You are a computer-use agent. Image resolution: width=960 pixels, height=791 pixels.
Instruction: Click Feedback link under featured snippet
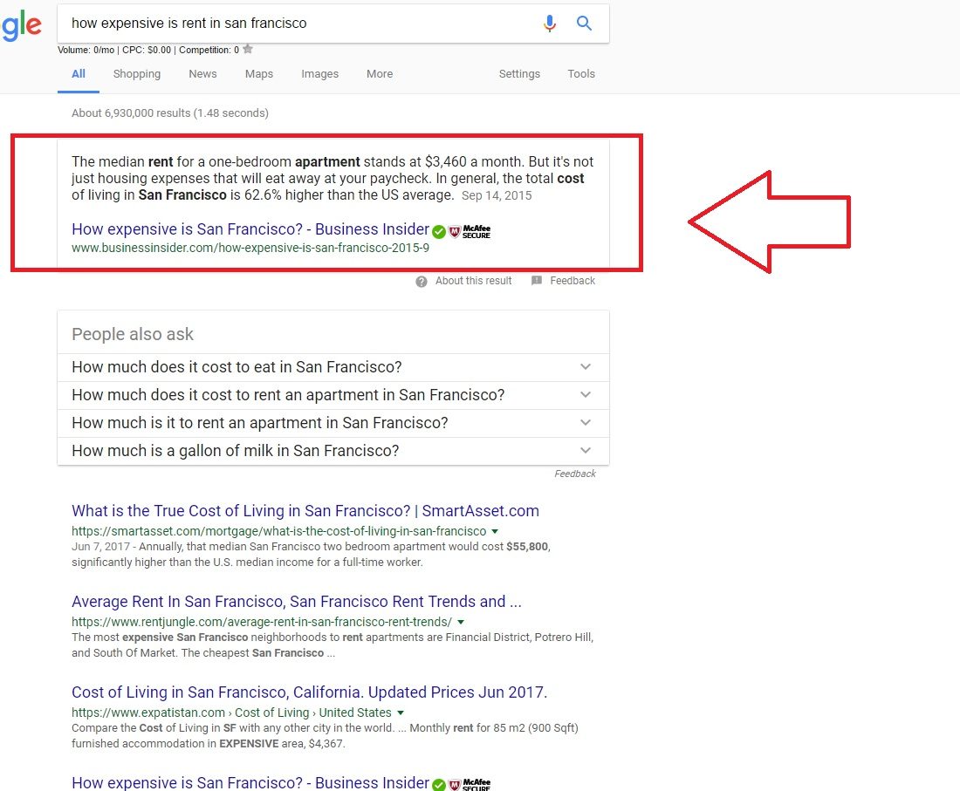pos(573,281)
